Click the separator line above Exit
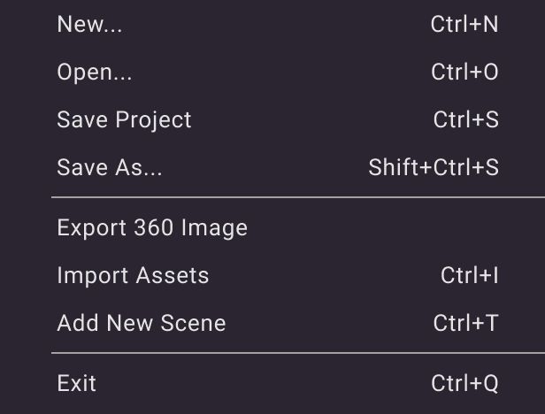 point(297,353)
